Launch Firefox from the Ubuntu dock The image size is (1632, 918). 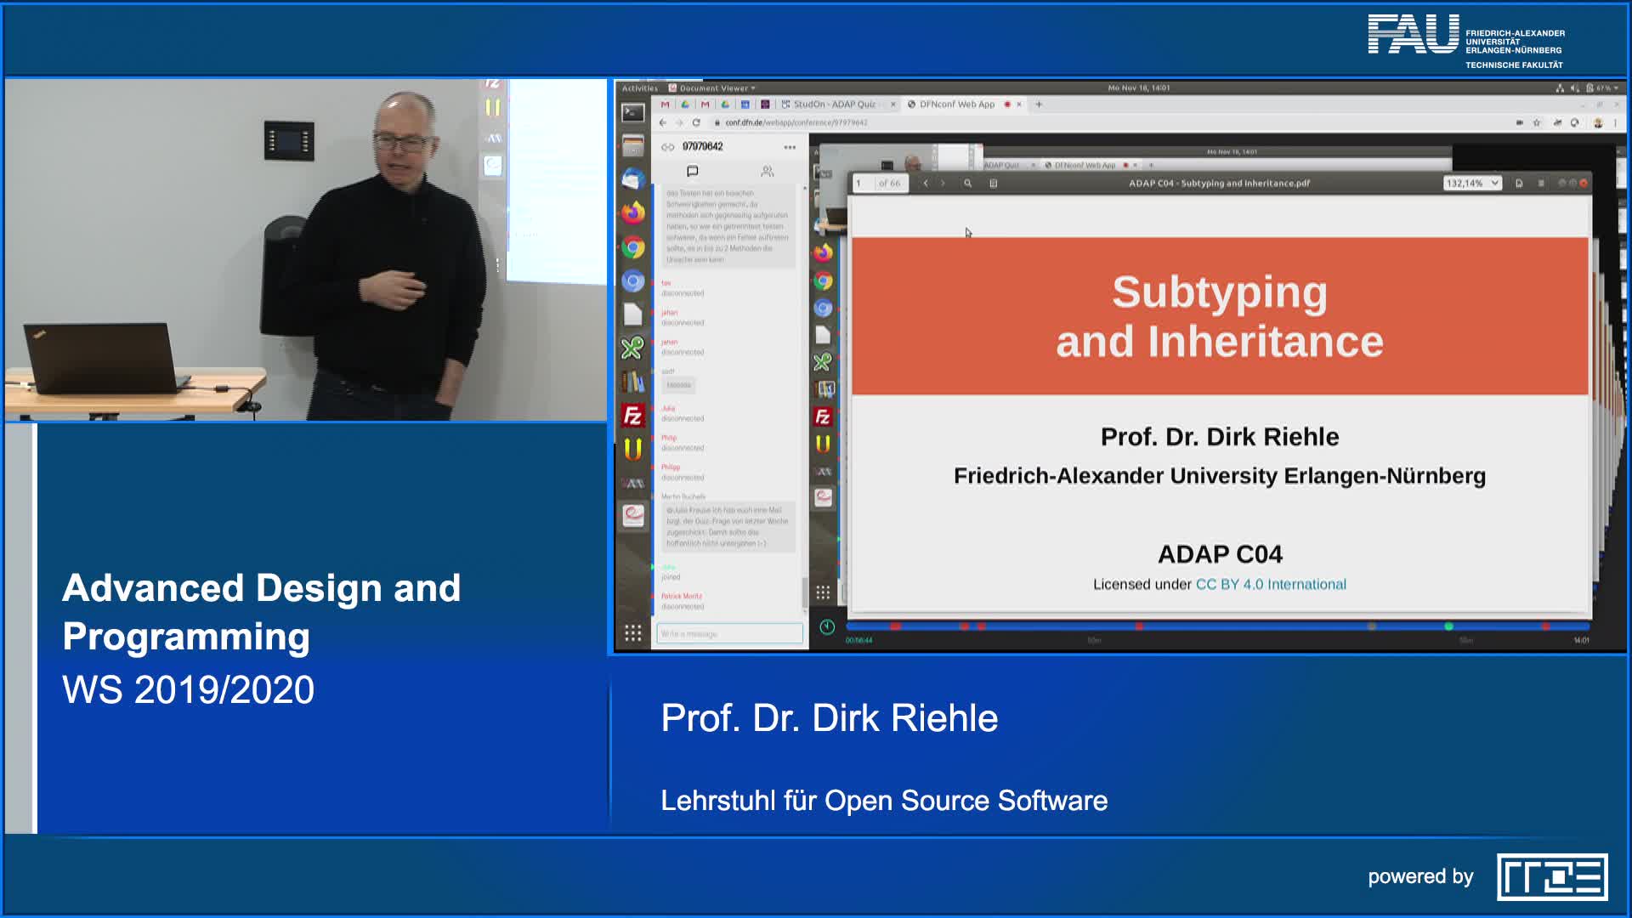tap(632, 212)
